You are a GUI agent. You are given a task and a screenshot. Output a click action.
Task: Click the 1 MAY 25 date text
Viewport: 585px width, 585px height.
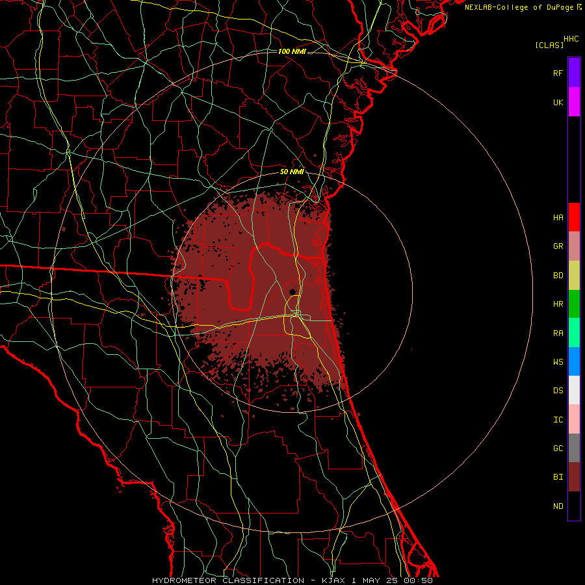[376, 580]
